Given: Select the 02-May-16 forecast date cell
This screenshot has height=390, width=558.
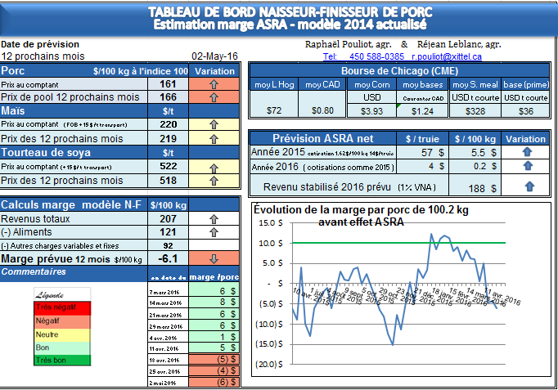Looking at the screenshot, I should (x=214, y=56).
